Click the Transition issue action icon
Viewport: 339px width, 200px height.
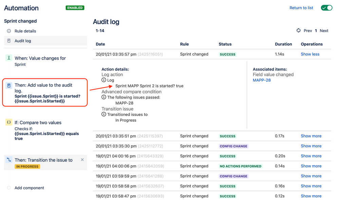pyautogui.click(x=9, y=160)
